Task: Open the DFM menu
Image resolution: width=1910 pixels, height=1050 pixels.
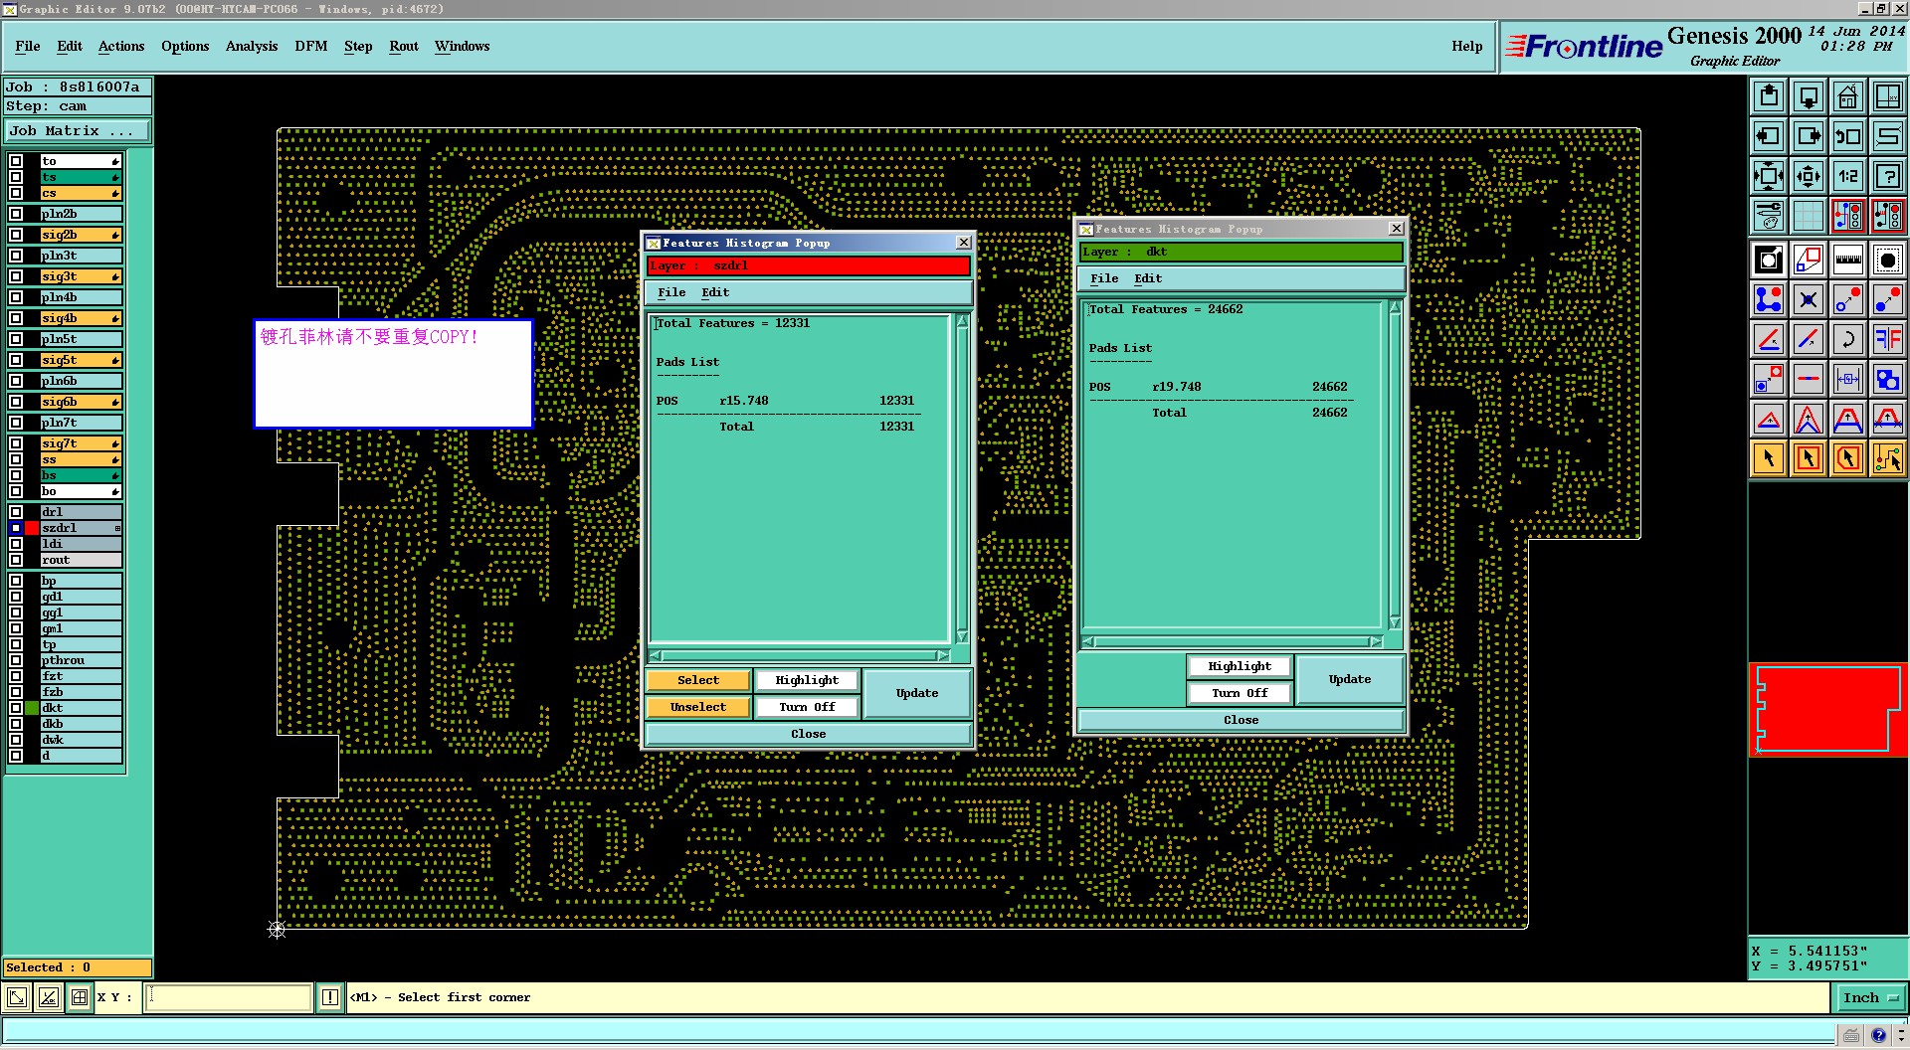Action: click(x=310, y=47)
